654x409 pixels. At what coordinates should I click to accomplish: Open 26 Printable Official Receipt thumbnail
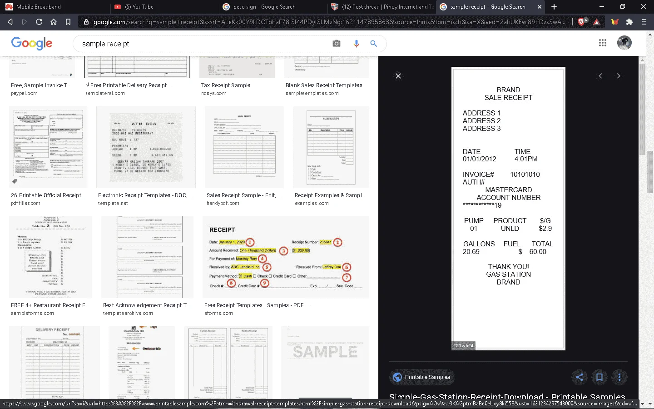[48, 147]
